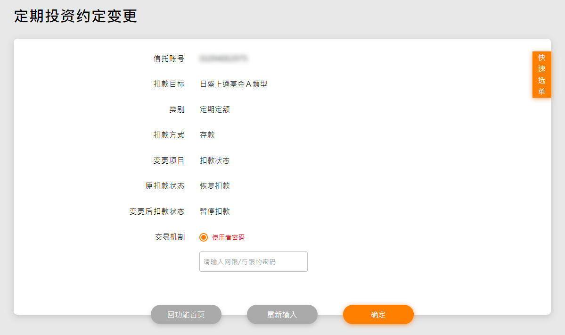This screenshot has width=565, height=335.
Task: Click the 存款 deduction method value
Action: tap(207, 135)
